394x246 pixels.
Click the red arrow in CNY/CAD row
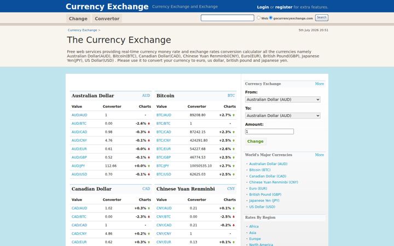pyautogui.click(x=234, y=225)
